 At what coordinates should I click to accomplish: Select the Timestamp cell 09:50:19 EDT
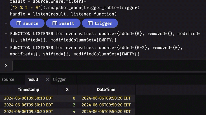pyautogui.click(x=29, y=105)
